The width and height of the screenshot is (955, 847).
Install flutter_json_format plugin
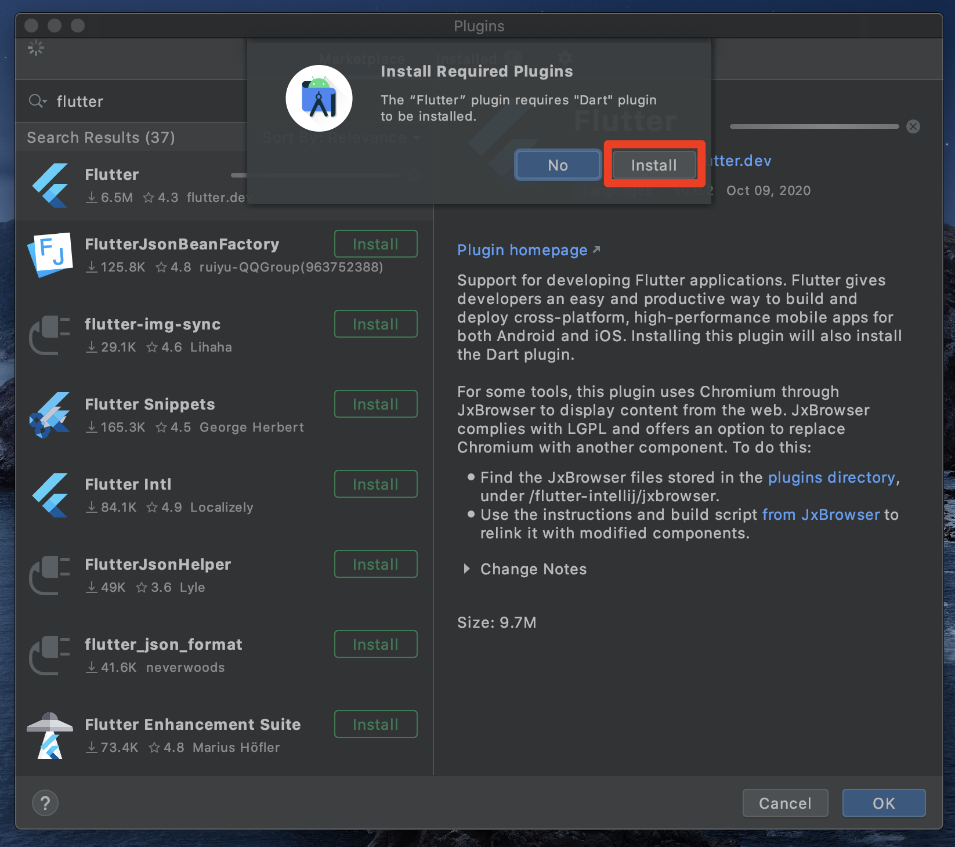[375, 644]
